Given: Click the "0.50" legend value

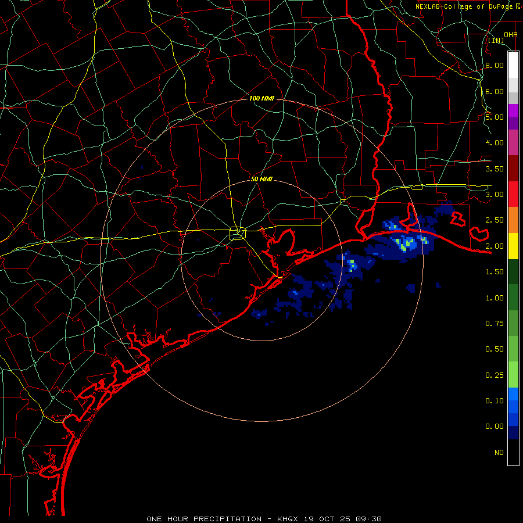Looking at the screenshot, I should tap(495, 349).
